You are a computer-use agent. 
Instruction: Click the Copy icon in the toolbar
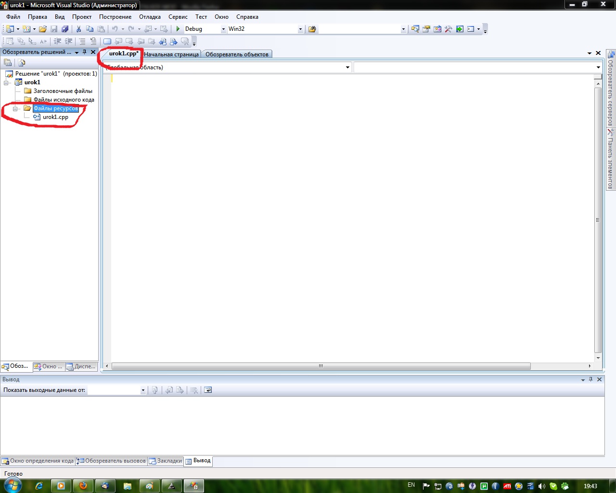pos(90,29)
